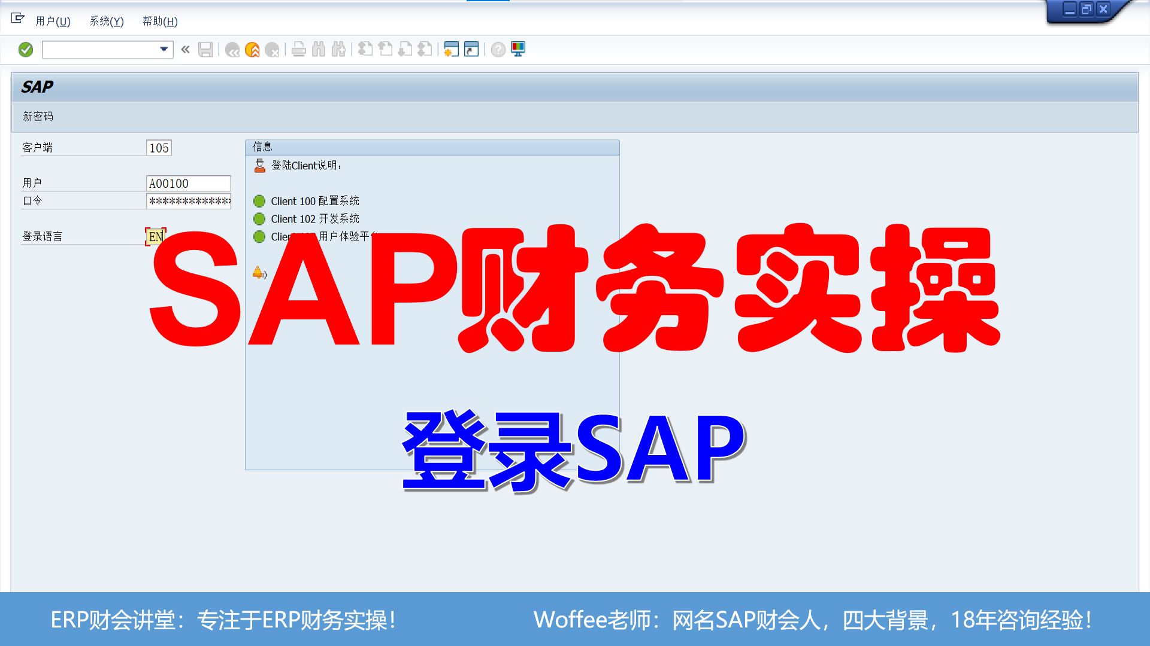
Task: Click the 客户端 label
Action: [37, 148]
